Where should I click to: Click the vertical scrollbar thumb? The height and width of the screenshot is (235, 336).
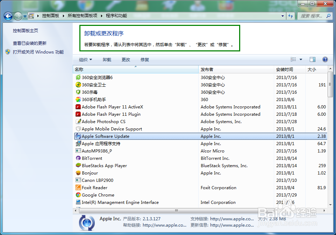click(x=330, y=84)
